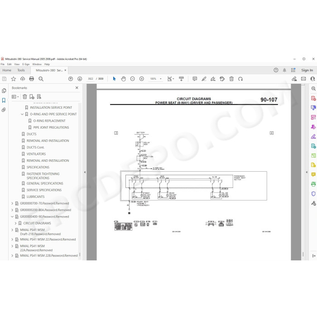The image size is (317, 317).
Task: Open Attachments paperclip panel
Action: click(x=4, y=110)
